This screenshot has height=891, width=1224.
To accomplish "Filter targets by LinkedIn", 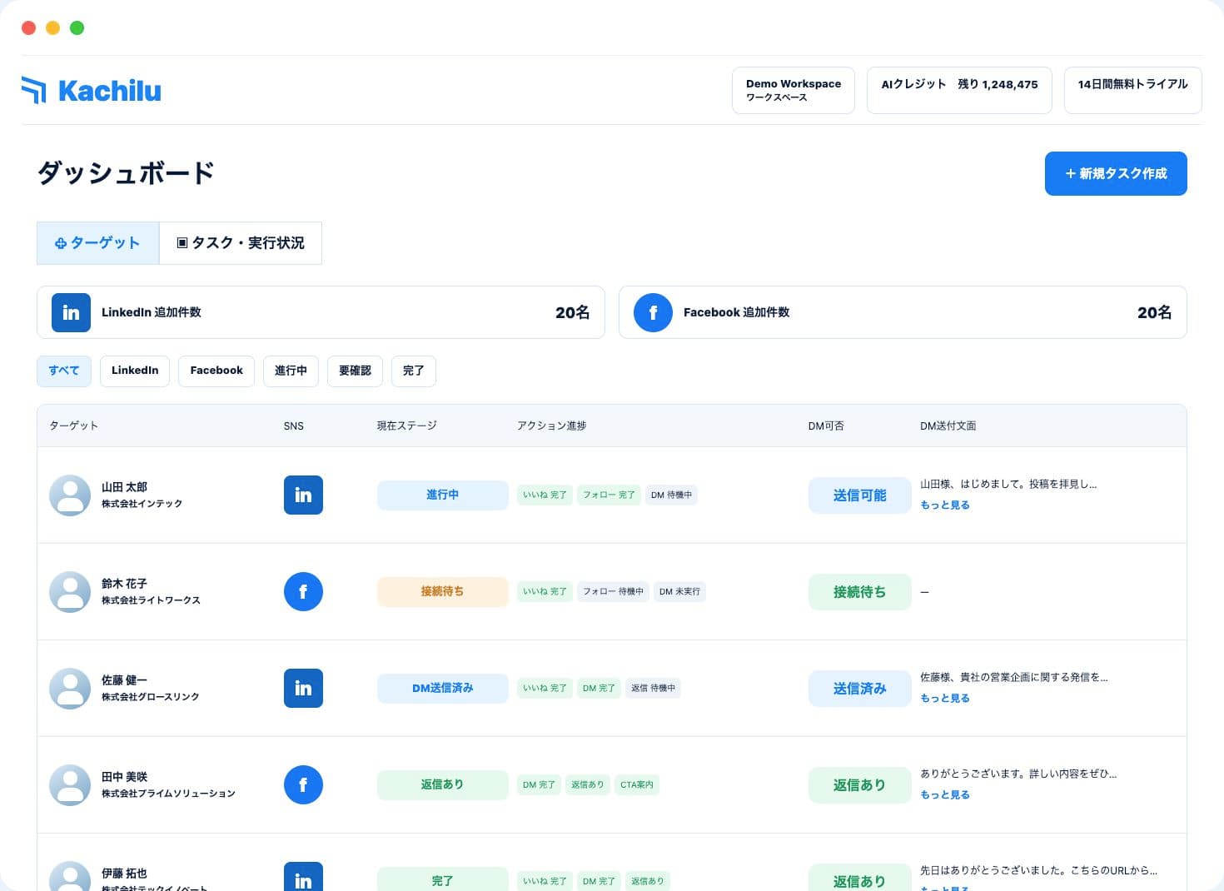I will point(135,371).
